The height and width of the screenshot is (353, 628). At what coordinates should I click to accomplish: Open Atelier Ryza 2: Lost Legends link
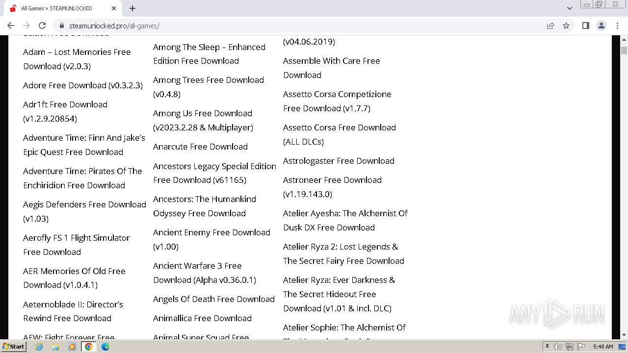coord(343,253)
